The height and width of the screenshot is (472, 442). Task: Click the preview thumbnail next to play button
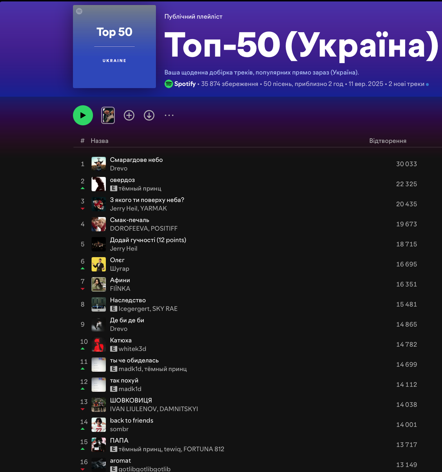(108, 115)
